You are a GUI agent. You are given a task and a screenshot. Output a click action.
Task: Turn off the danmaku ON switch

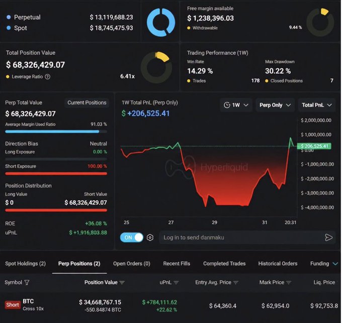(x=132, y=238)
